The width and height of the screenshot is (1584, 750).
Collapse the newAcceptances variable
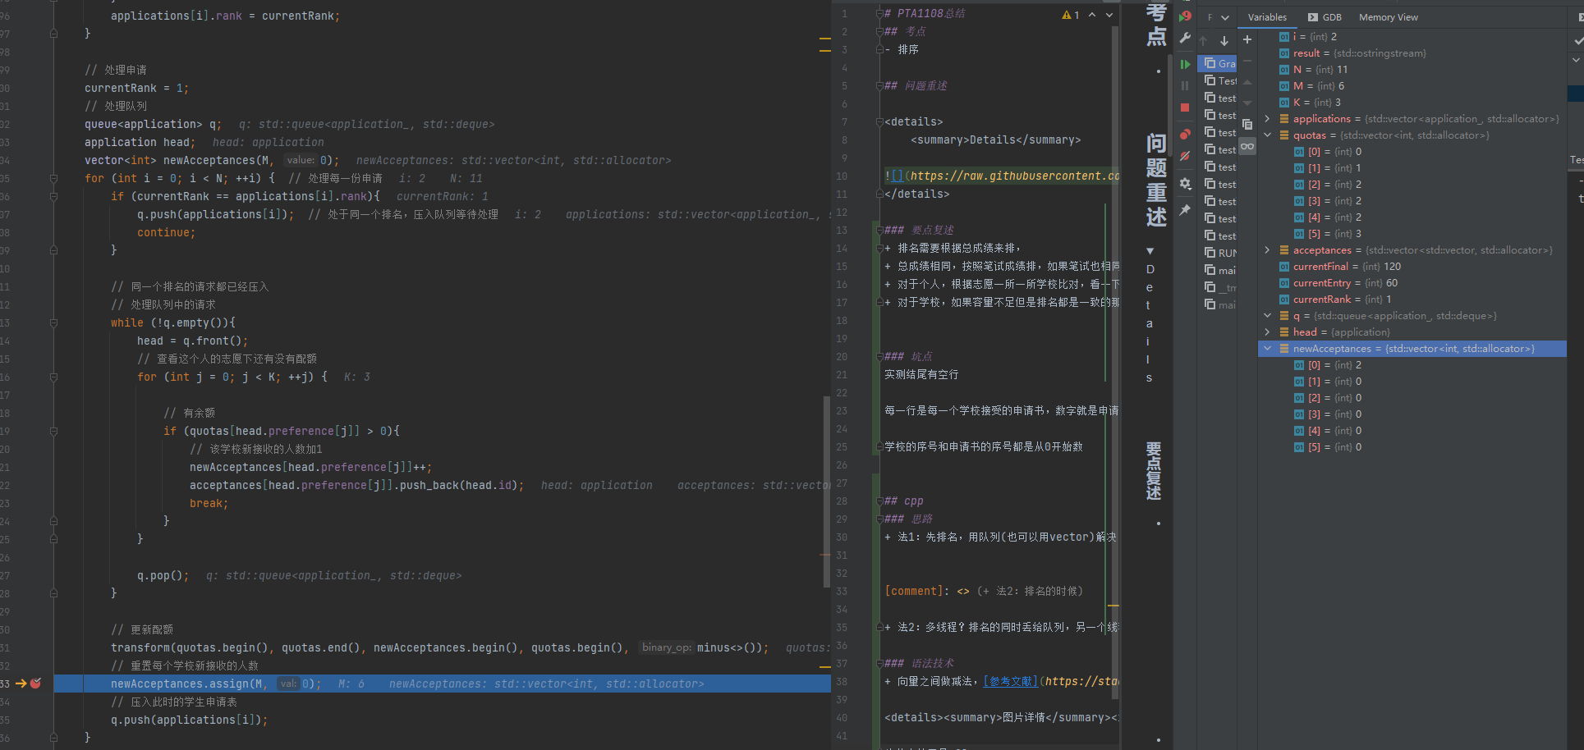[1267, 349]
